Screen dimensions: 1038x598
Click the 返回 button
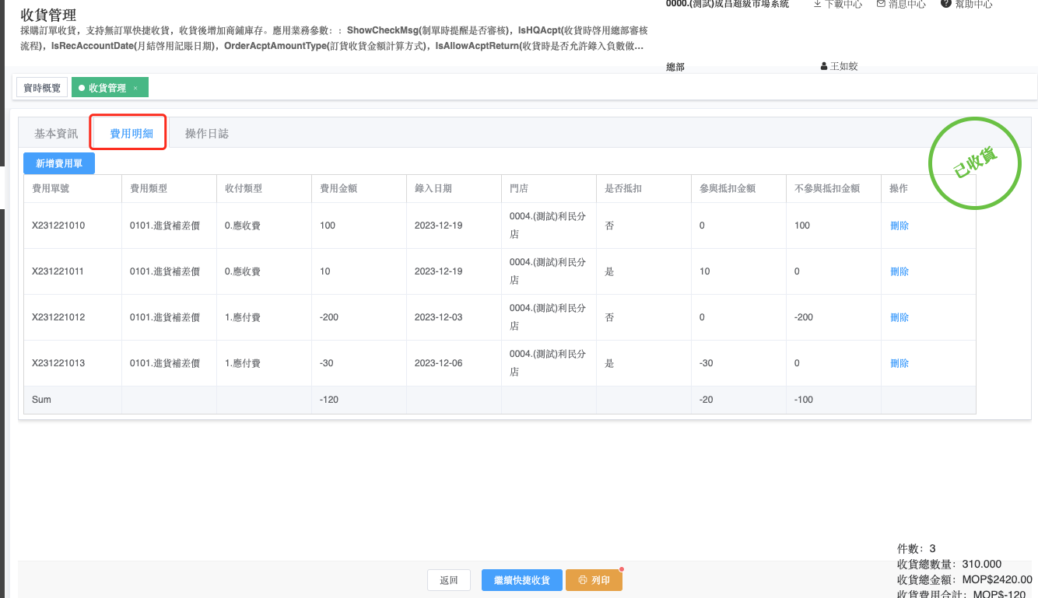(449, 580)
